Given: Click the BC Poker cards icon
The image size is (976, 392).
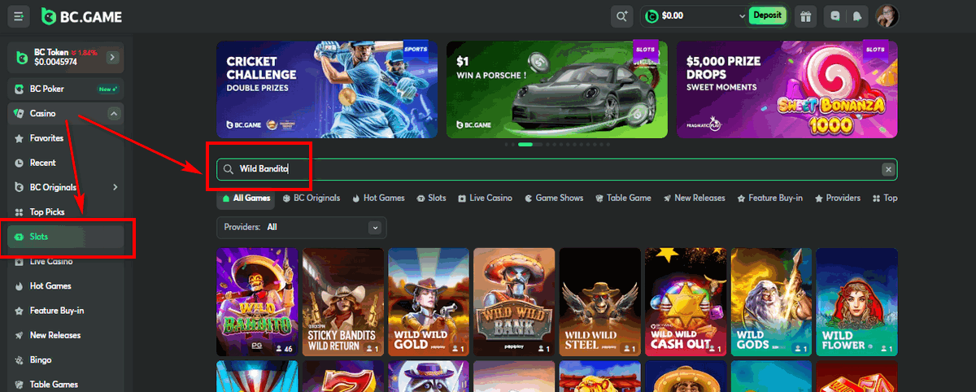Looking at the screenshot, I should (x=20, y=89).
